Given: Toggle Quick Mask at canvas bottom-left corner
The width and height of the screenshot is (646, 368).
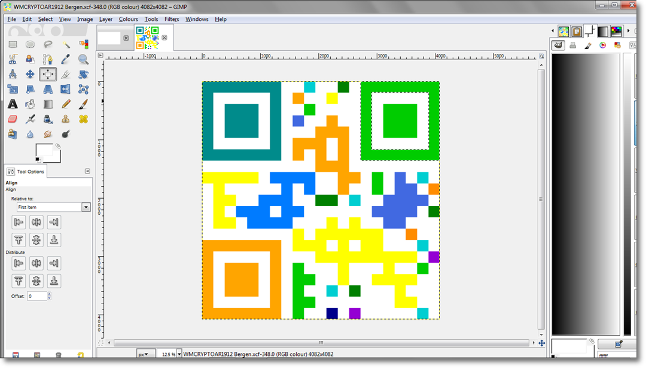Looking at the screenshot, I should point(101,343).
